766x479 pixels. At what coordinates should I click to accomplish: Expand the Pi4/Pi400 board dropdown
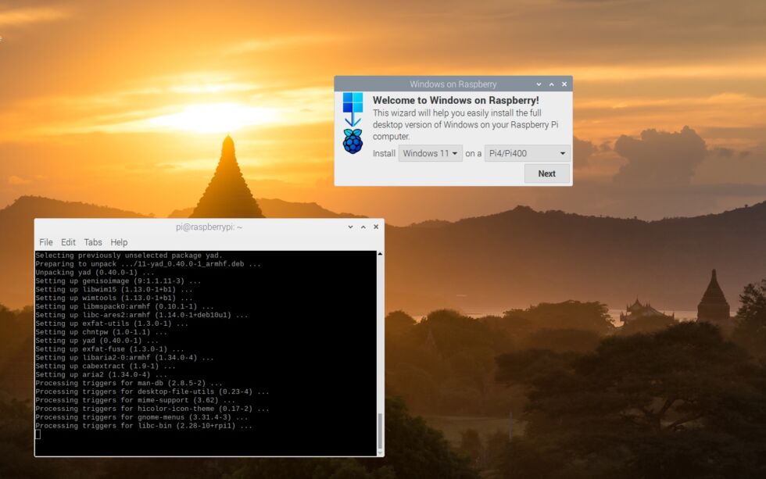(x=527, y=153)
